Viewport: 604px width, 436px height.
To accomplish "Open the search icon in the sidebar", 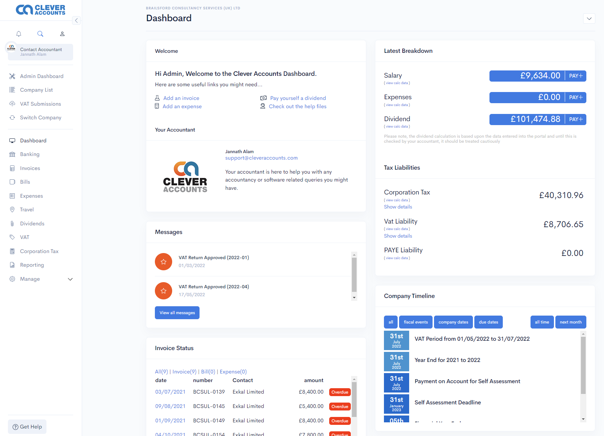I will coord(40,33).
